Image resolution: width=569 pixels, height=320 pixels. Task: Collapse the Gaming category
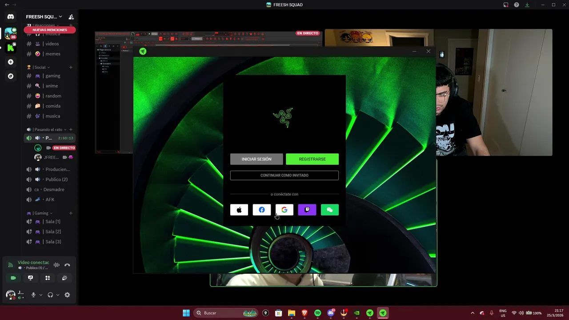tap(40, 213)
